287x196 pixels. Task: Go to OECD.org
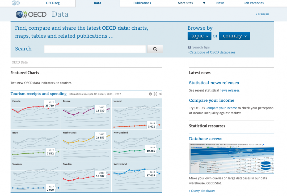click(53, 3)
